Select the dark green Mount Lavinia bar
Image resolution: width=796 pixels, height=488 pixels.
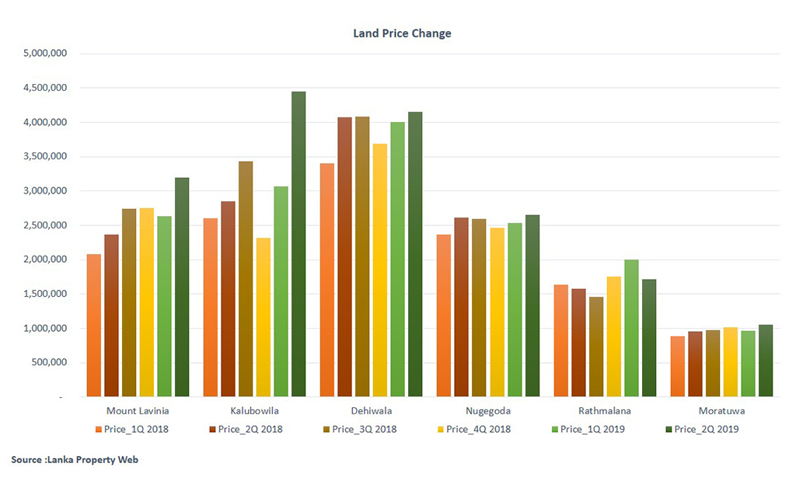182,287
